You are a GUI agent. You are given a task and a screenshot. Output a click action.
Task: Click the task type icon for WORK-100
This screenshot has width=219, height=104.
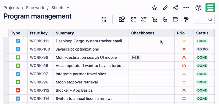click(x=18, y=49)
